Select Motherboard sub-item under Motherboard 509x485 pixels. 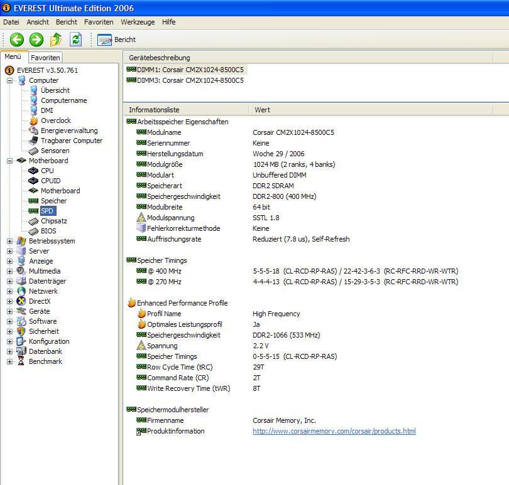click(60, 191)
